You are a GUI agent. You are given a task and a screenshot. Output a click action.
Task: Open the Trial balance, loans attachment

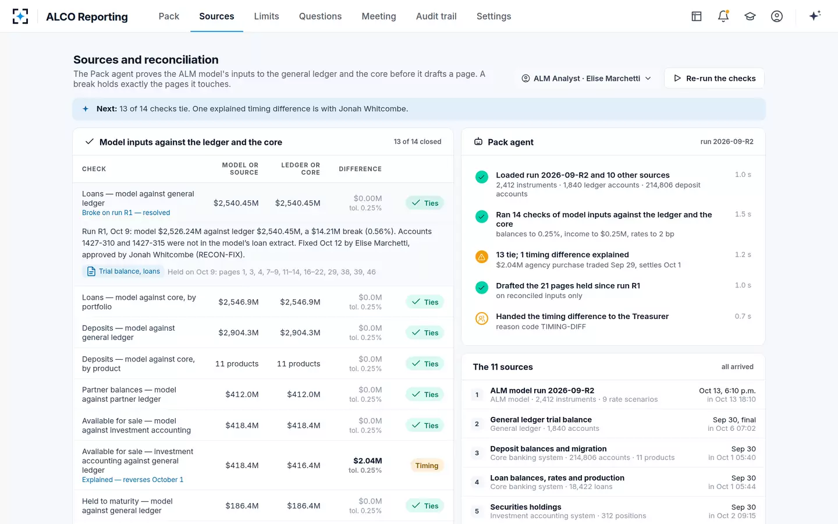point(123,271)
